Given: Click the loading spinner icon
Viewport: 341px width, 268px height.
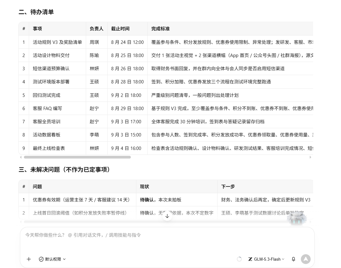Looking at the screenshot, I should pos(239,259).
